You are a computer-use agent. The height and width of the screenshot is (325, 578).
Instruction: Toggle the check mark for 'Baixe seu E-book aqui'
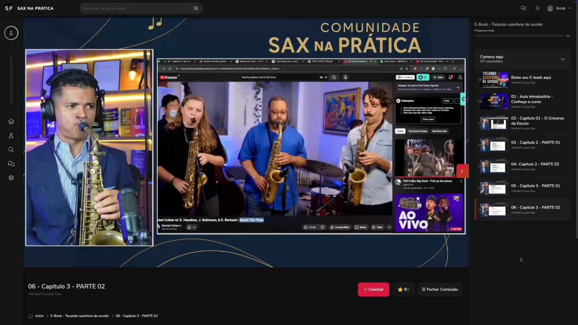coord(480,80)
